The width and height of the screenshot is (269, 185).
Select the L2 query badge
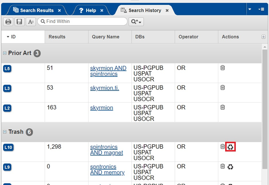click(7, 108)
